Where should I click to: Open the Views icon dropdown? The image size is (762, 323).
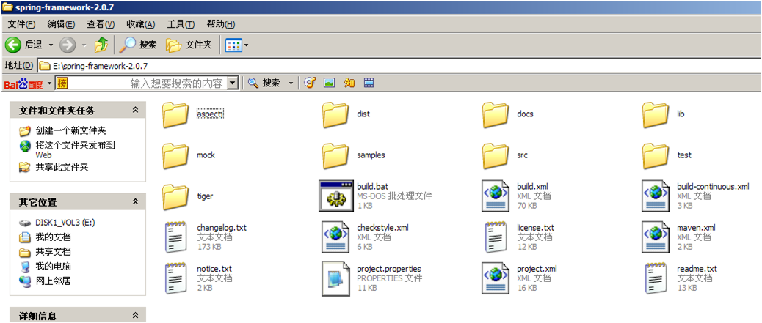point(237,45)
